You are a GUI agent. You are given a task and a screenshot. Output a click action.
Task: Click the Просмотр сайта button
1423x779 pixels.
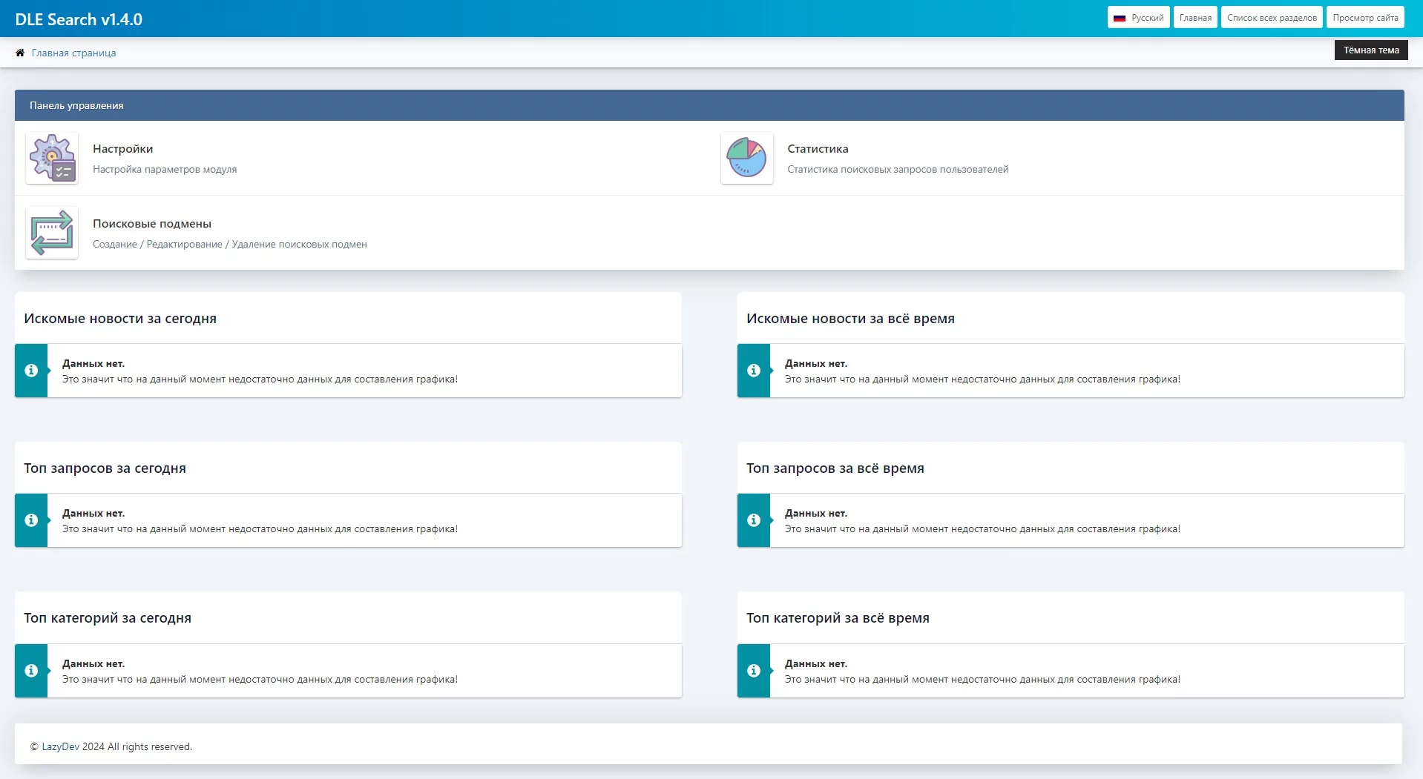[1365, 18]
